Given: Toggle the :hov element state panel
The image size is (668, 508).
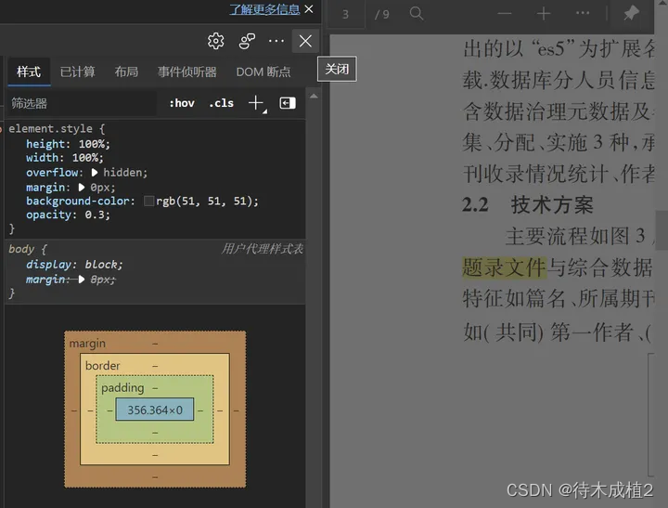Looking at the screenshot, I should 182,103.
